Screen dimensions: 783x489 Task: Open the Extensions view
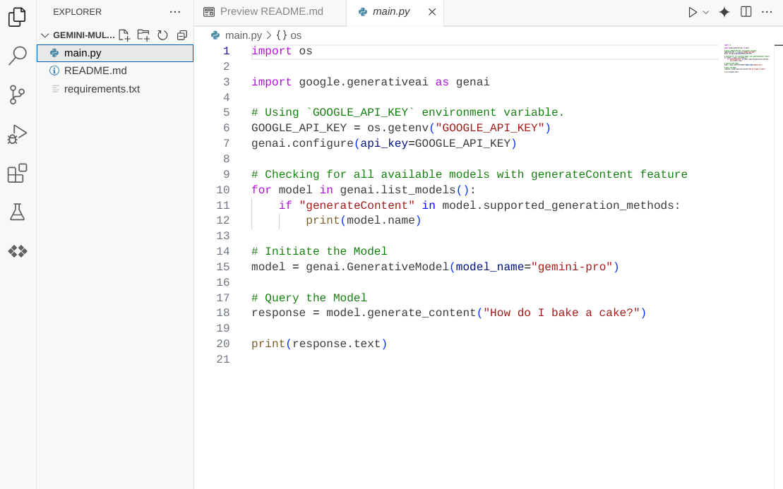18,173
